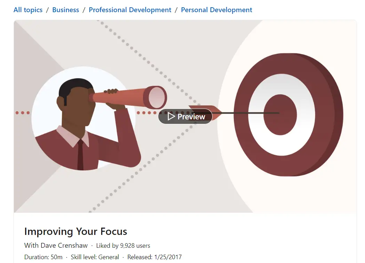Screen dimensions: 365x263
Task: Go to the Personal Development topic page
Action: tap(216, 10)
